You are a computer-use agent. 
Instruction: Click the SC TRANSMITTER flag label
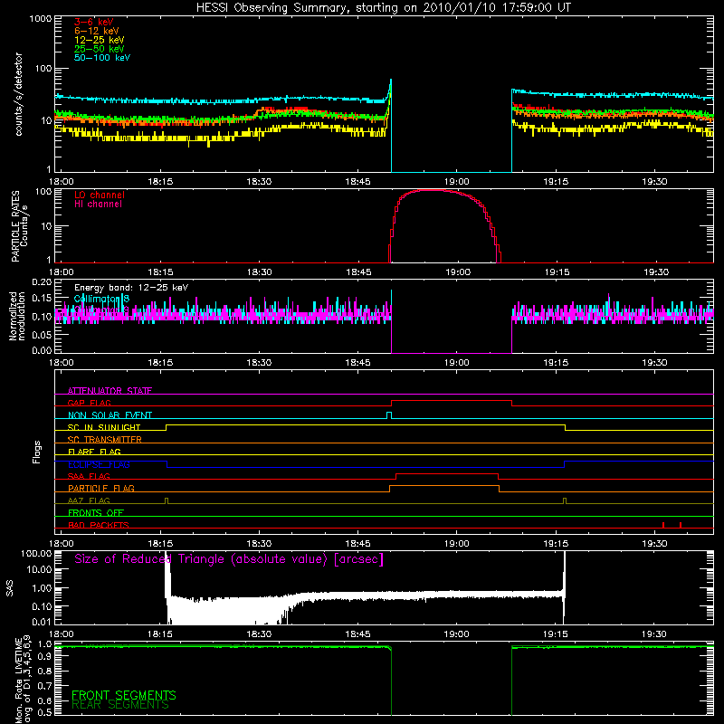pos(105,440)
